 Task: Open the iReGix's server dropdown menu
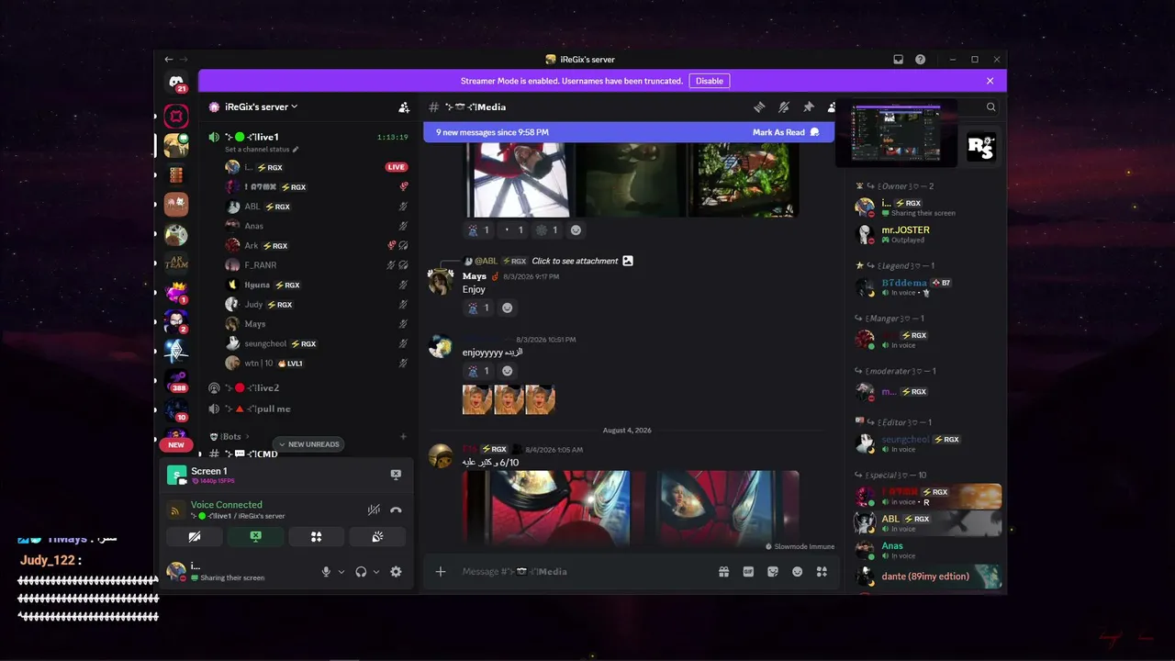261,107
